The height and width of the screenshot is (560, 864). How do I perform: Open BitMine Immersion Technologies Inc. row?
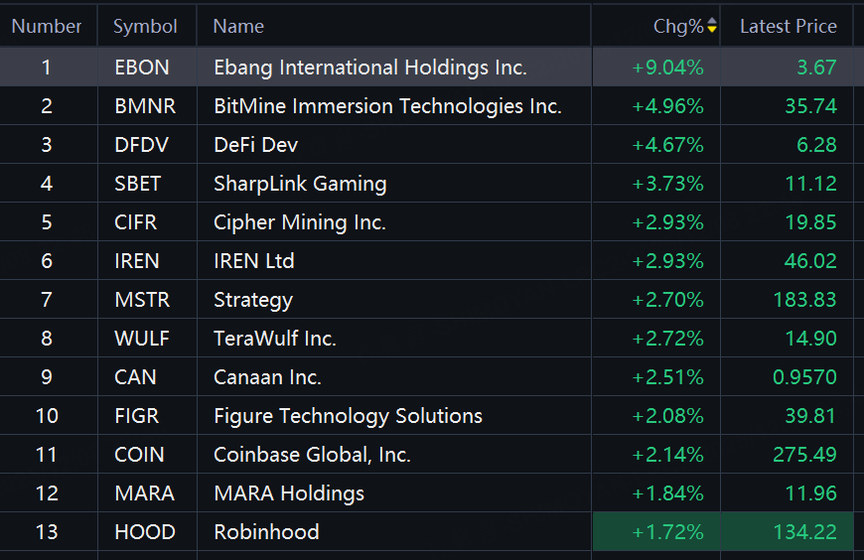click(387, 106)
